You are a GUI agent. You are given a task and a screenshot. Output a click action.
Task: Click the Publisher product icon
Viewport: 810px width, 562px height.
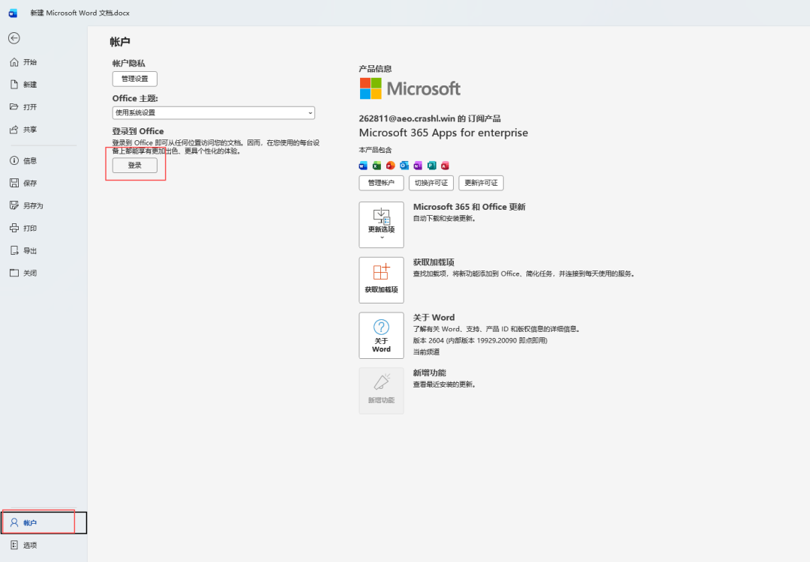(431, 166)
